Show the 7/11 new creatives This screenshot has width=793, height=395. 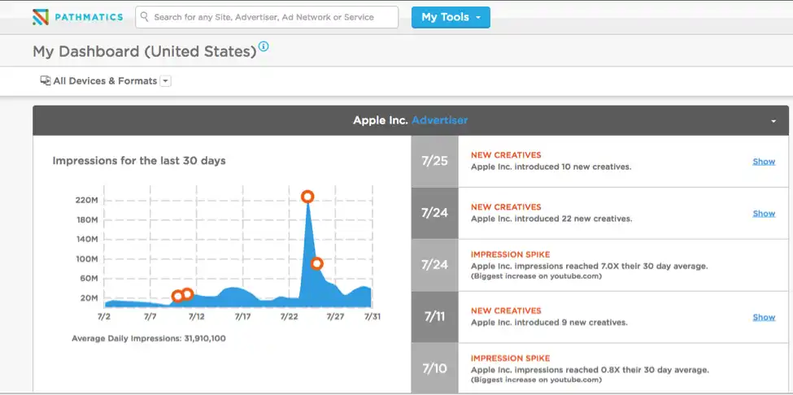[764, 317]
